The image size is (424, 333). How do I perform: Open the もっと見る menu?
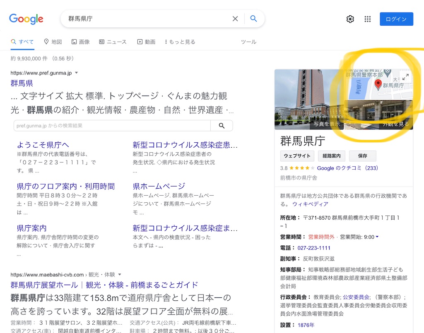click(x=180, y=42)
